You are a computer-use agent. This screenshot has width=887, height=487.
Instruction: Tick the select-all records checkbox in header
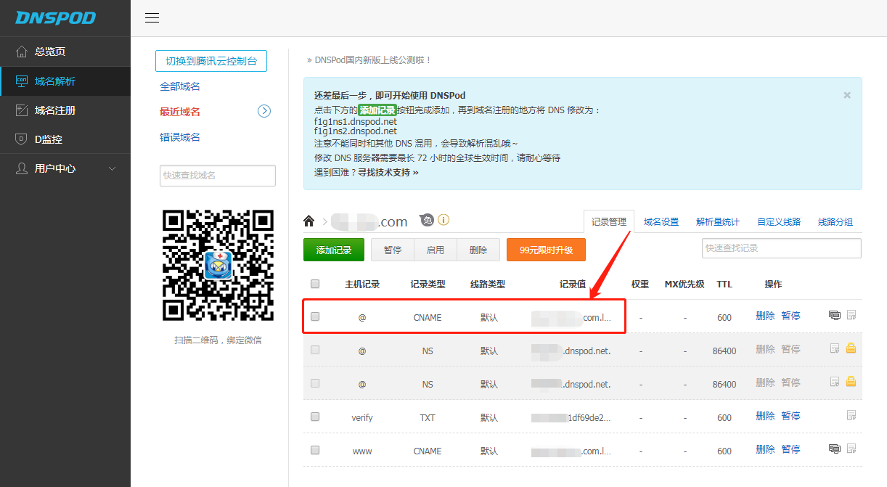point(315,284)
